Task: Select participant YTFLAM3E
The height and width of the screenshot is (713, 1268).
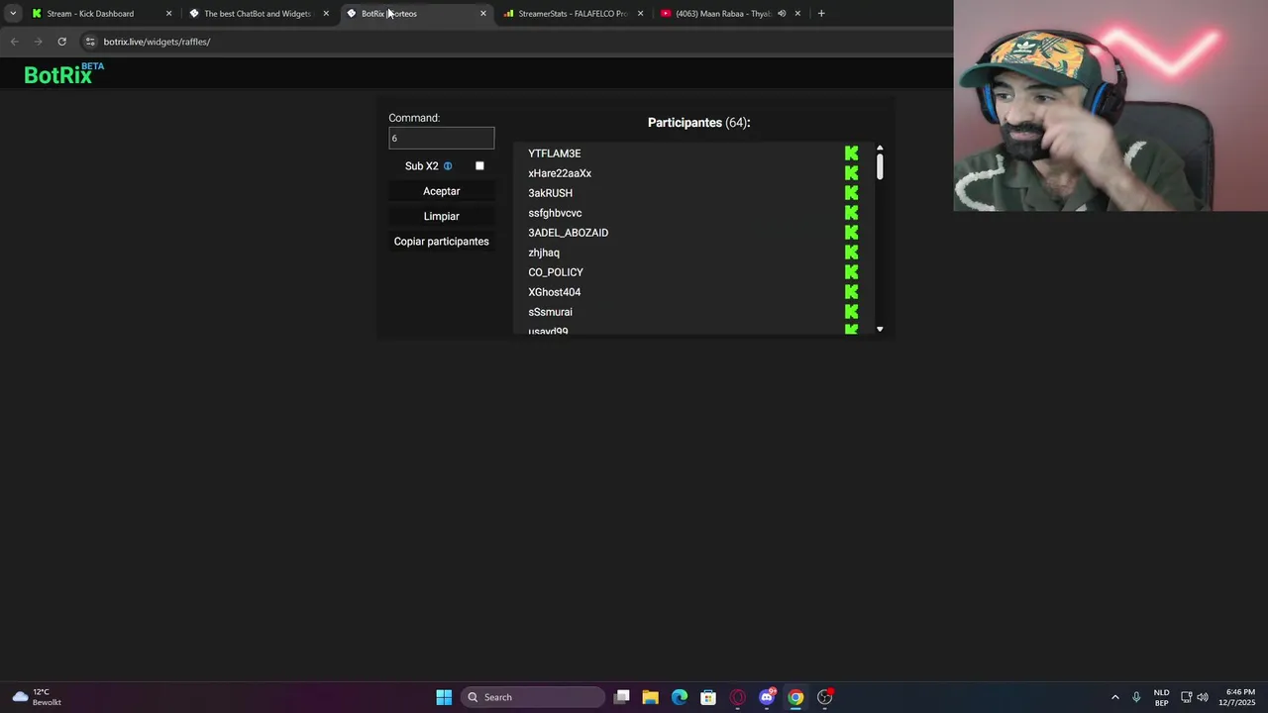Action: tap(555, 153)
